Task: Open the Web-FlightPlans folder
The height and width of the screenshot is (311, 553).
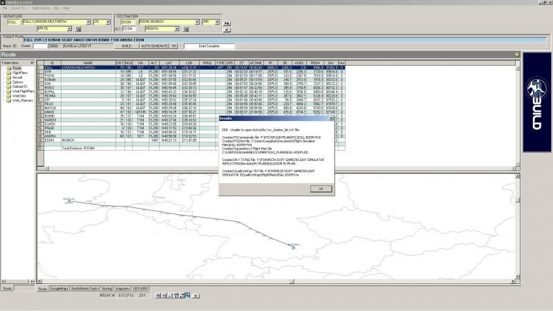Action: 20,91
